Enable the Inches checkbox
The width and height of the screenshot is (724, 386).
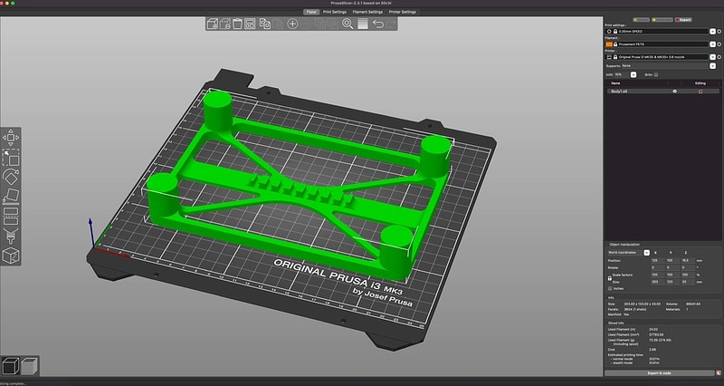(x=610, y=288)
